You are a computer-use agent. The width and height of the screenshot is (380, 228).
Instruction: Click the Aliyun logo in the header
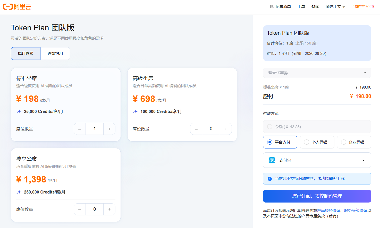click(17, 7)
